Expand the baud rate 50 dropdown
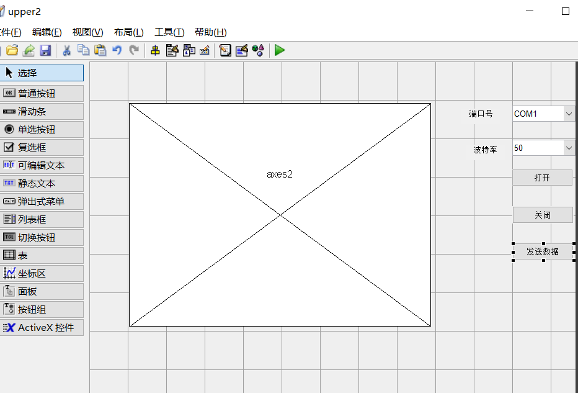 (569, 148)
